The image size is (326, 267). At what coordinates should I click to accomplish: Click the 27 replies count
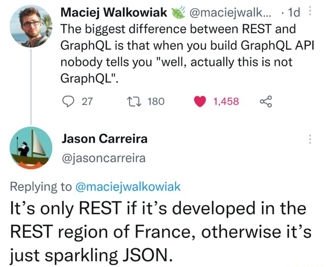(x=87, y=102)
